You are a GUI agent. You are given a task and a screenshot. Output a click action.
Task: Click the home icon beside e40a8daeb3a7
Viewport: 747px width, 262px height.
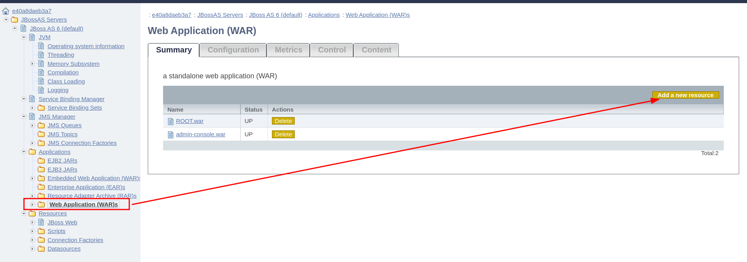tap(6, 11)
